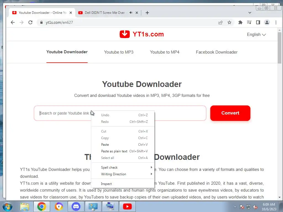The image size is (283, 212).
Task: Toggle the Chrome side panel icon
Action: [258, 22]
